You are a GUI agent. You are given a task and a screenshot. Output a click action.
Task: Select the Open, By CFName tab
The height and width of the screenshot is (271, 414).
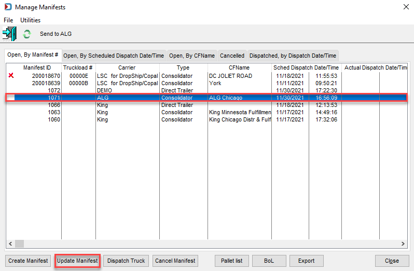pos(192,56)
